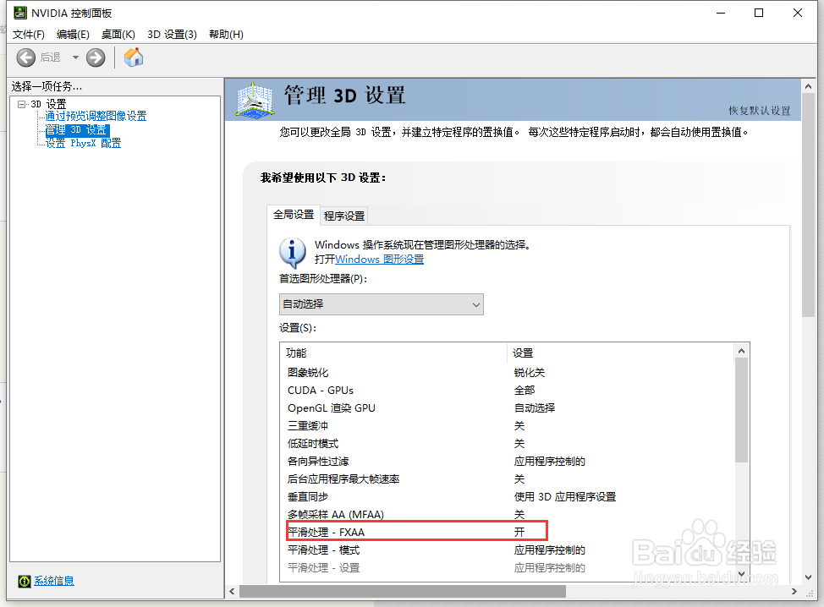Open the Home page icon
824x607 pixels.
point(134,57)
